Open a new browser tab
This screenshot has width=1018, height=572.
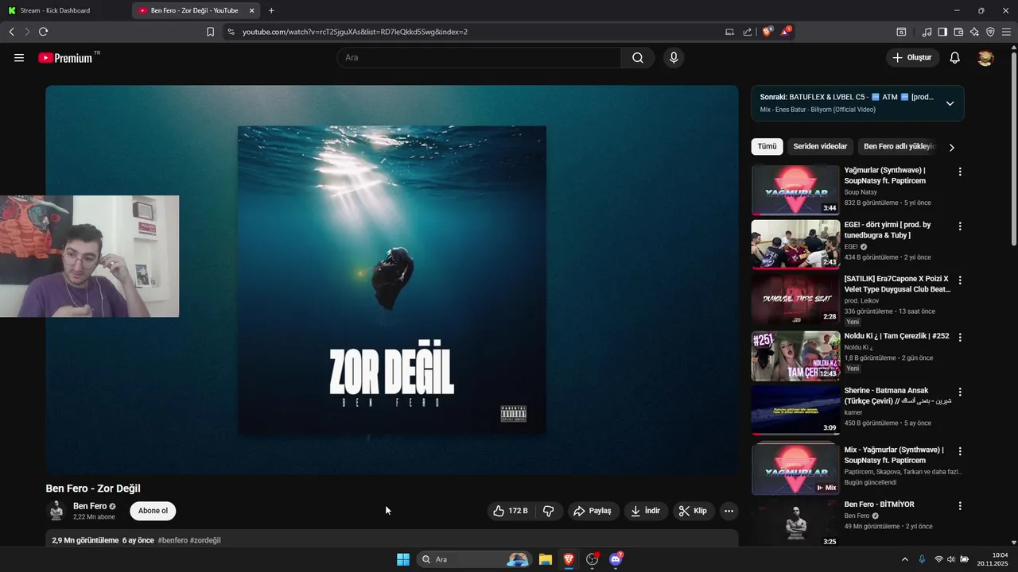pyautogui.click(x=271, y=10)
